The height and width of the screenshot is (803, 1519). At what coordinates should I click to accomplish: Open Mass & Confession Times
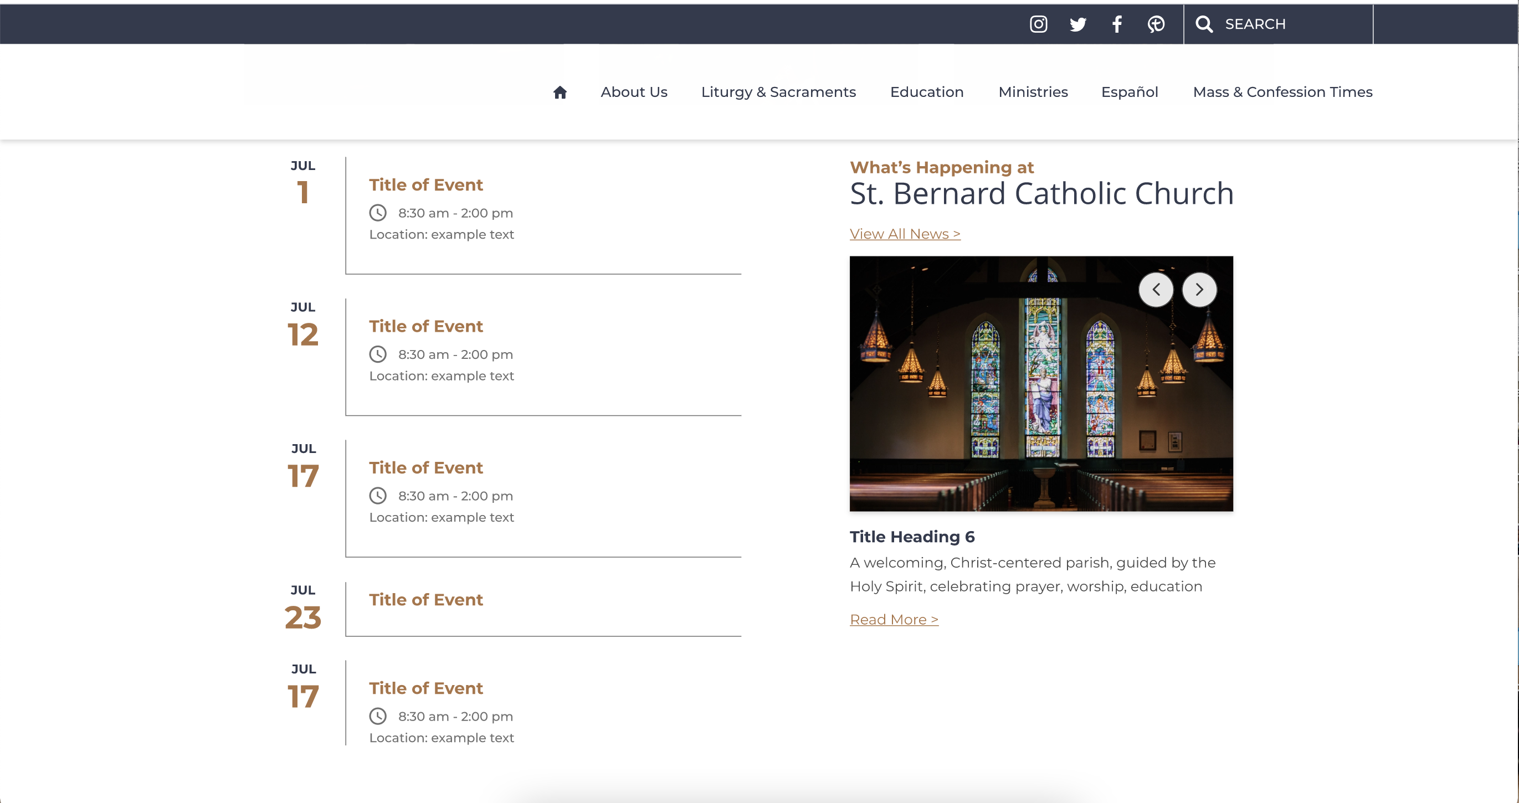click(x=1282, y=92)
